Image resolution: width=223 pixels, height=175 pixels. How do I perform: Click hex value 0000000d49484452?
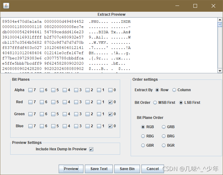64,22
